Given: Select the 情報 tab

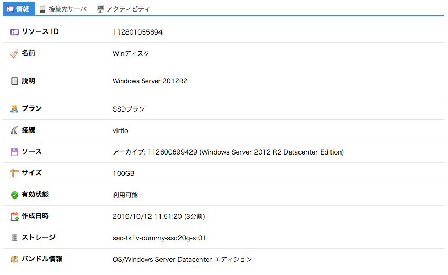Looking at the screenshot, I should (x=18, y=9).
